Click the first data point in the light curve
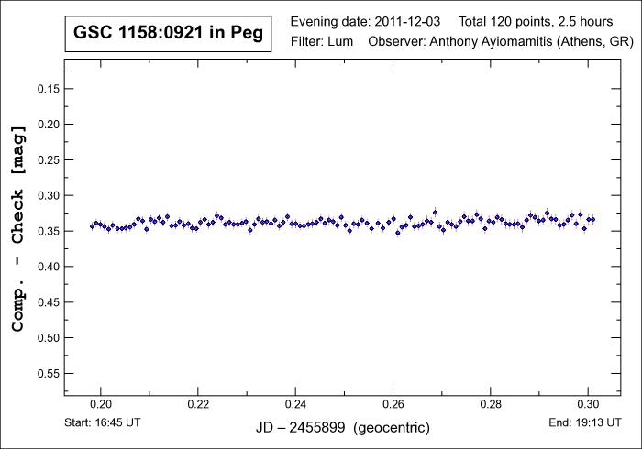Screen dimensions: 642x449 pos(92,225)
